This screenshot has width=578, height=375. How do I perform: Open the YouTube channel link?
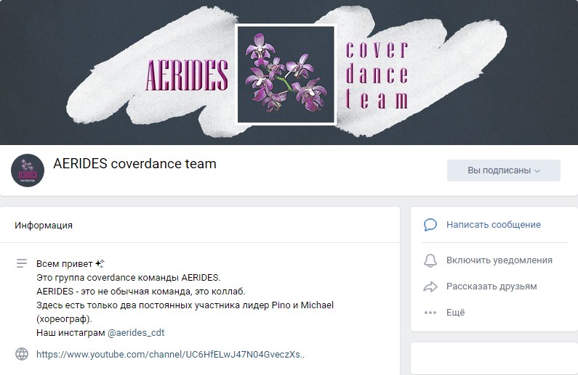pyautogui.click(x=170, y=355)
